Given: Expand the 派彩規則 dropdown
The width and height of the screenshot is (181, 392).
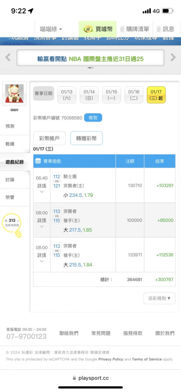Looking at the screenshot, I should pos(159,298).
